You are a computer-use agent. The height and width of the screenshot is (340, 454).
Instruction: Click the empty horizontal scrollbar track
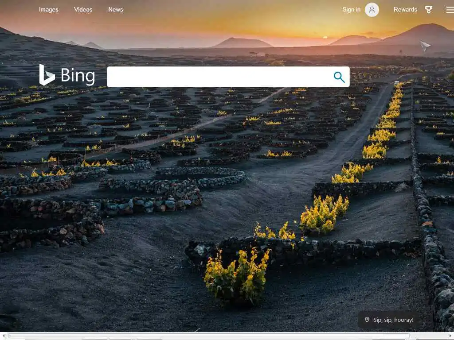pos(429,336)
